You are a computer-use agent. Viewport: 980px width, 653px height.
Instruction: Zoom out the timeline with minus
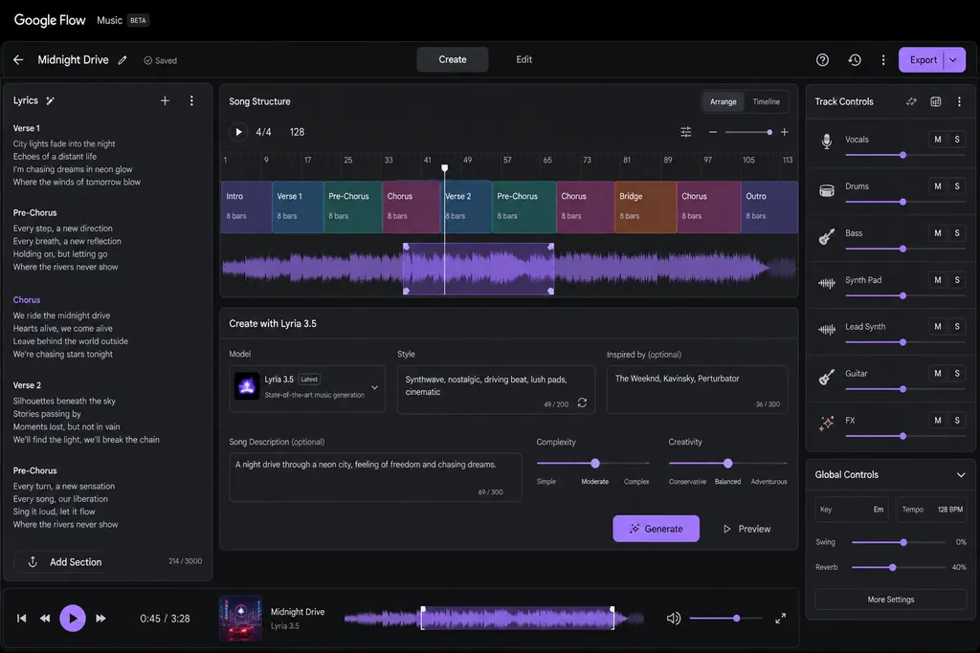click(x=712, y=132)
